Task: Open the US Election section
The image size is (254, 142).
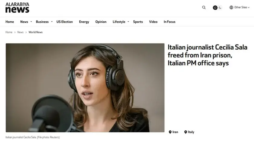Action: pos(65,22)
